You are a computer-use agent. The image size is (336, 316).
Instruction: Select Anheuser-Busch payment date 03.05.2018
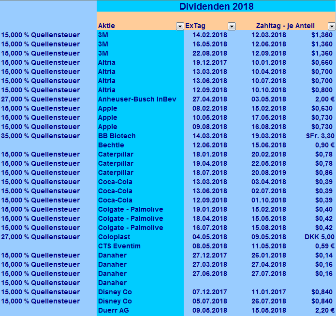click(x=269, y=99)
